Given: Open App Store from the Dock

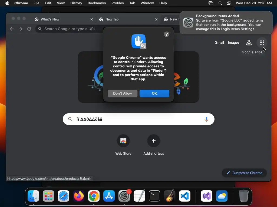Looking at the screenshot, I should [109, 196].
